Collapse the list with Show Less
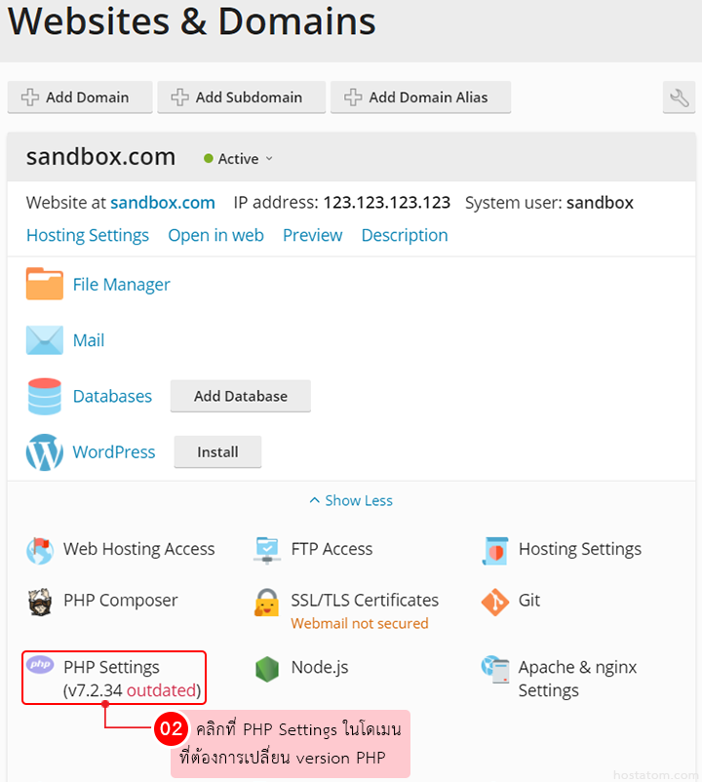 351,500
